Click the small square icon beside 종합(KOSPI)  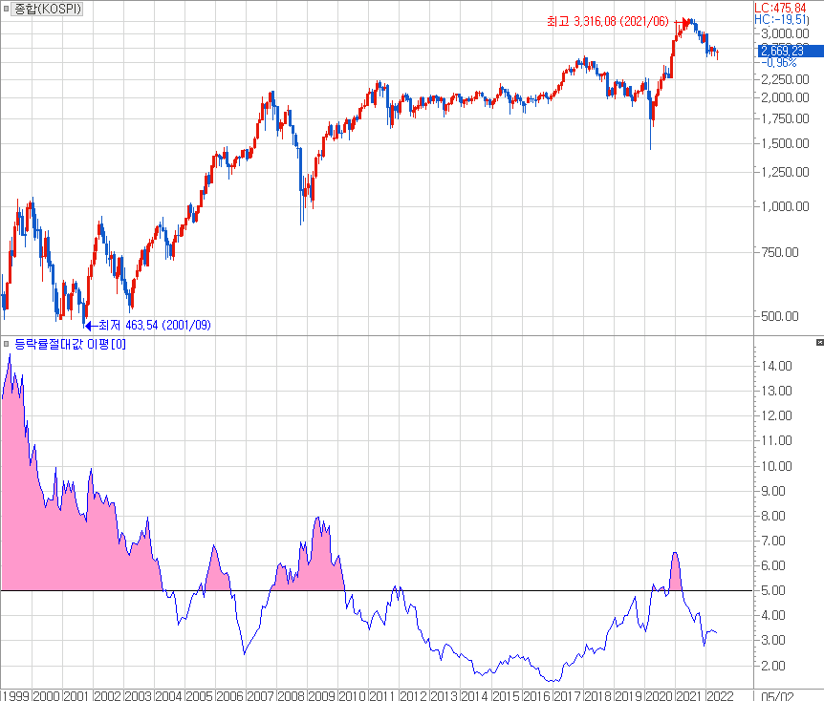click(x=7, y=9)
